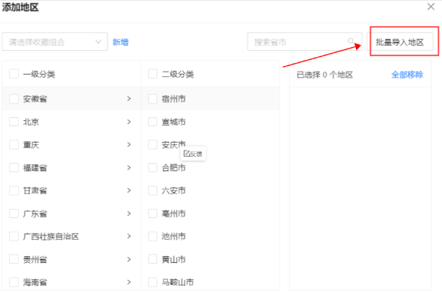This screenshot has width=442, height=292.
Task: Toggle the 一级分类 select-all checkbox
Action: click(13, 74)
